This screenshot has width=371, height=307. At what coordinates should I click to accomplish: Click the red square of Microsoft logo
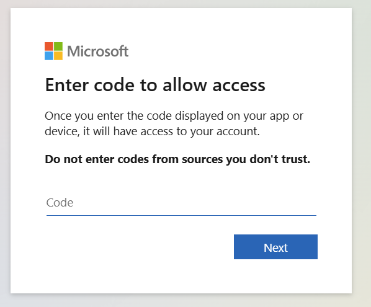point(49,47)
